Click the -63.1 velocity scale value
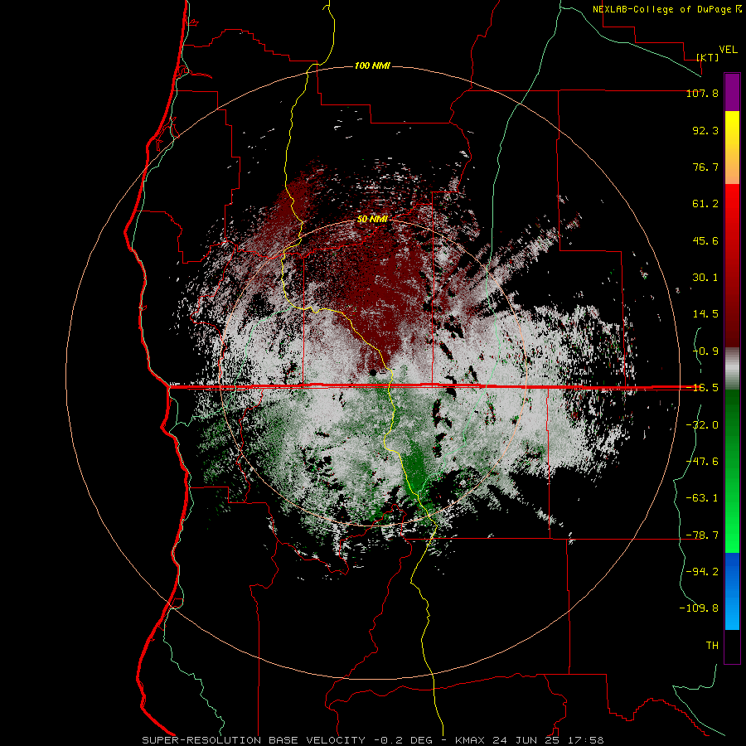746x746 pixels. pos(702,498)
